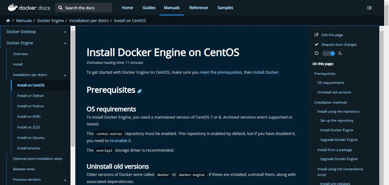389x185 pixels.
Task: Click the Prerequisites anchor link icon
Action: pyautogui.click(x=139, y=91)
